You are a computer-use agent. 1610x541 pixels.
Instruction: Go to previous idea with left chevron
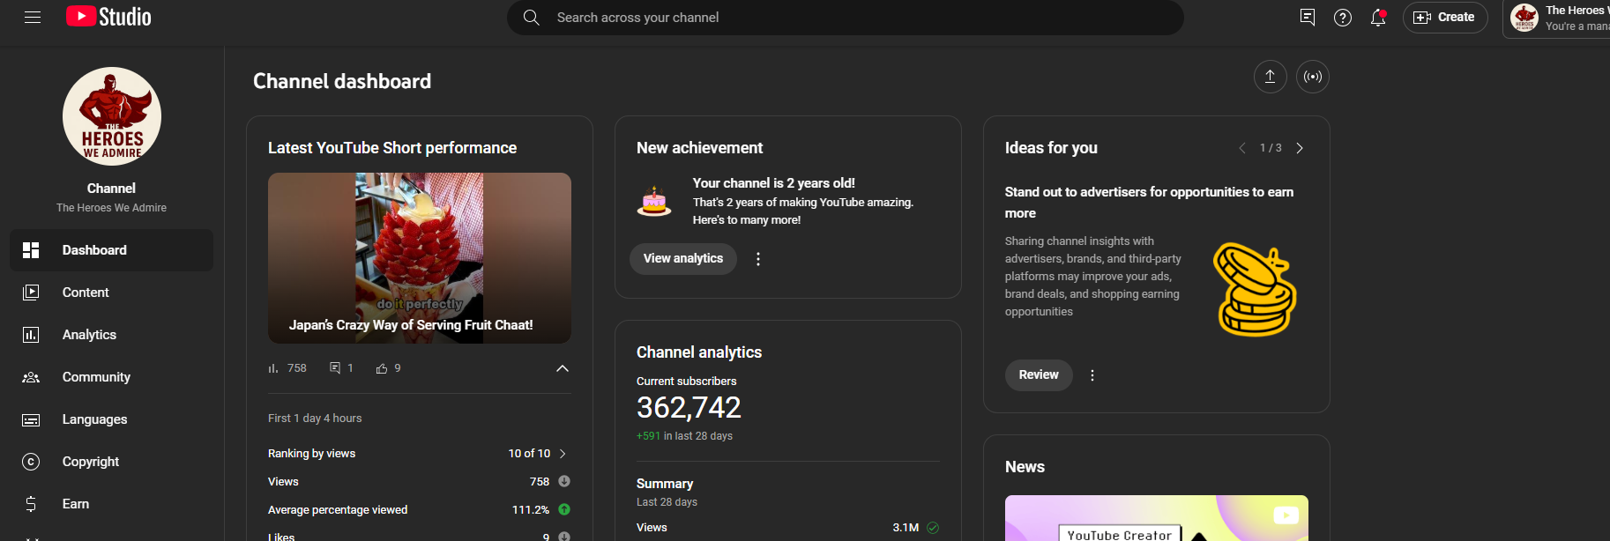coord(1242,148)
